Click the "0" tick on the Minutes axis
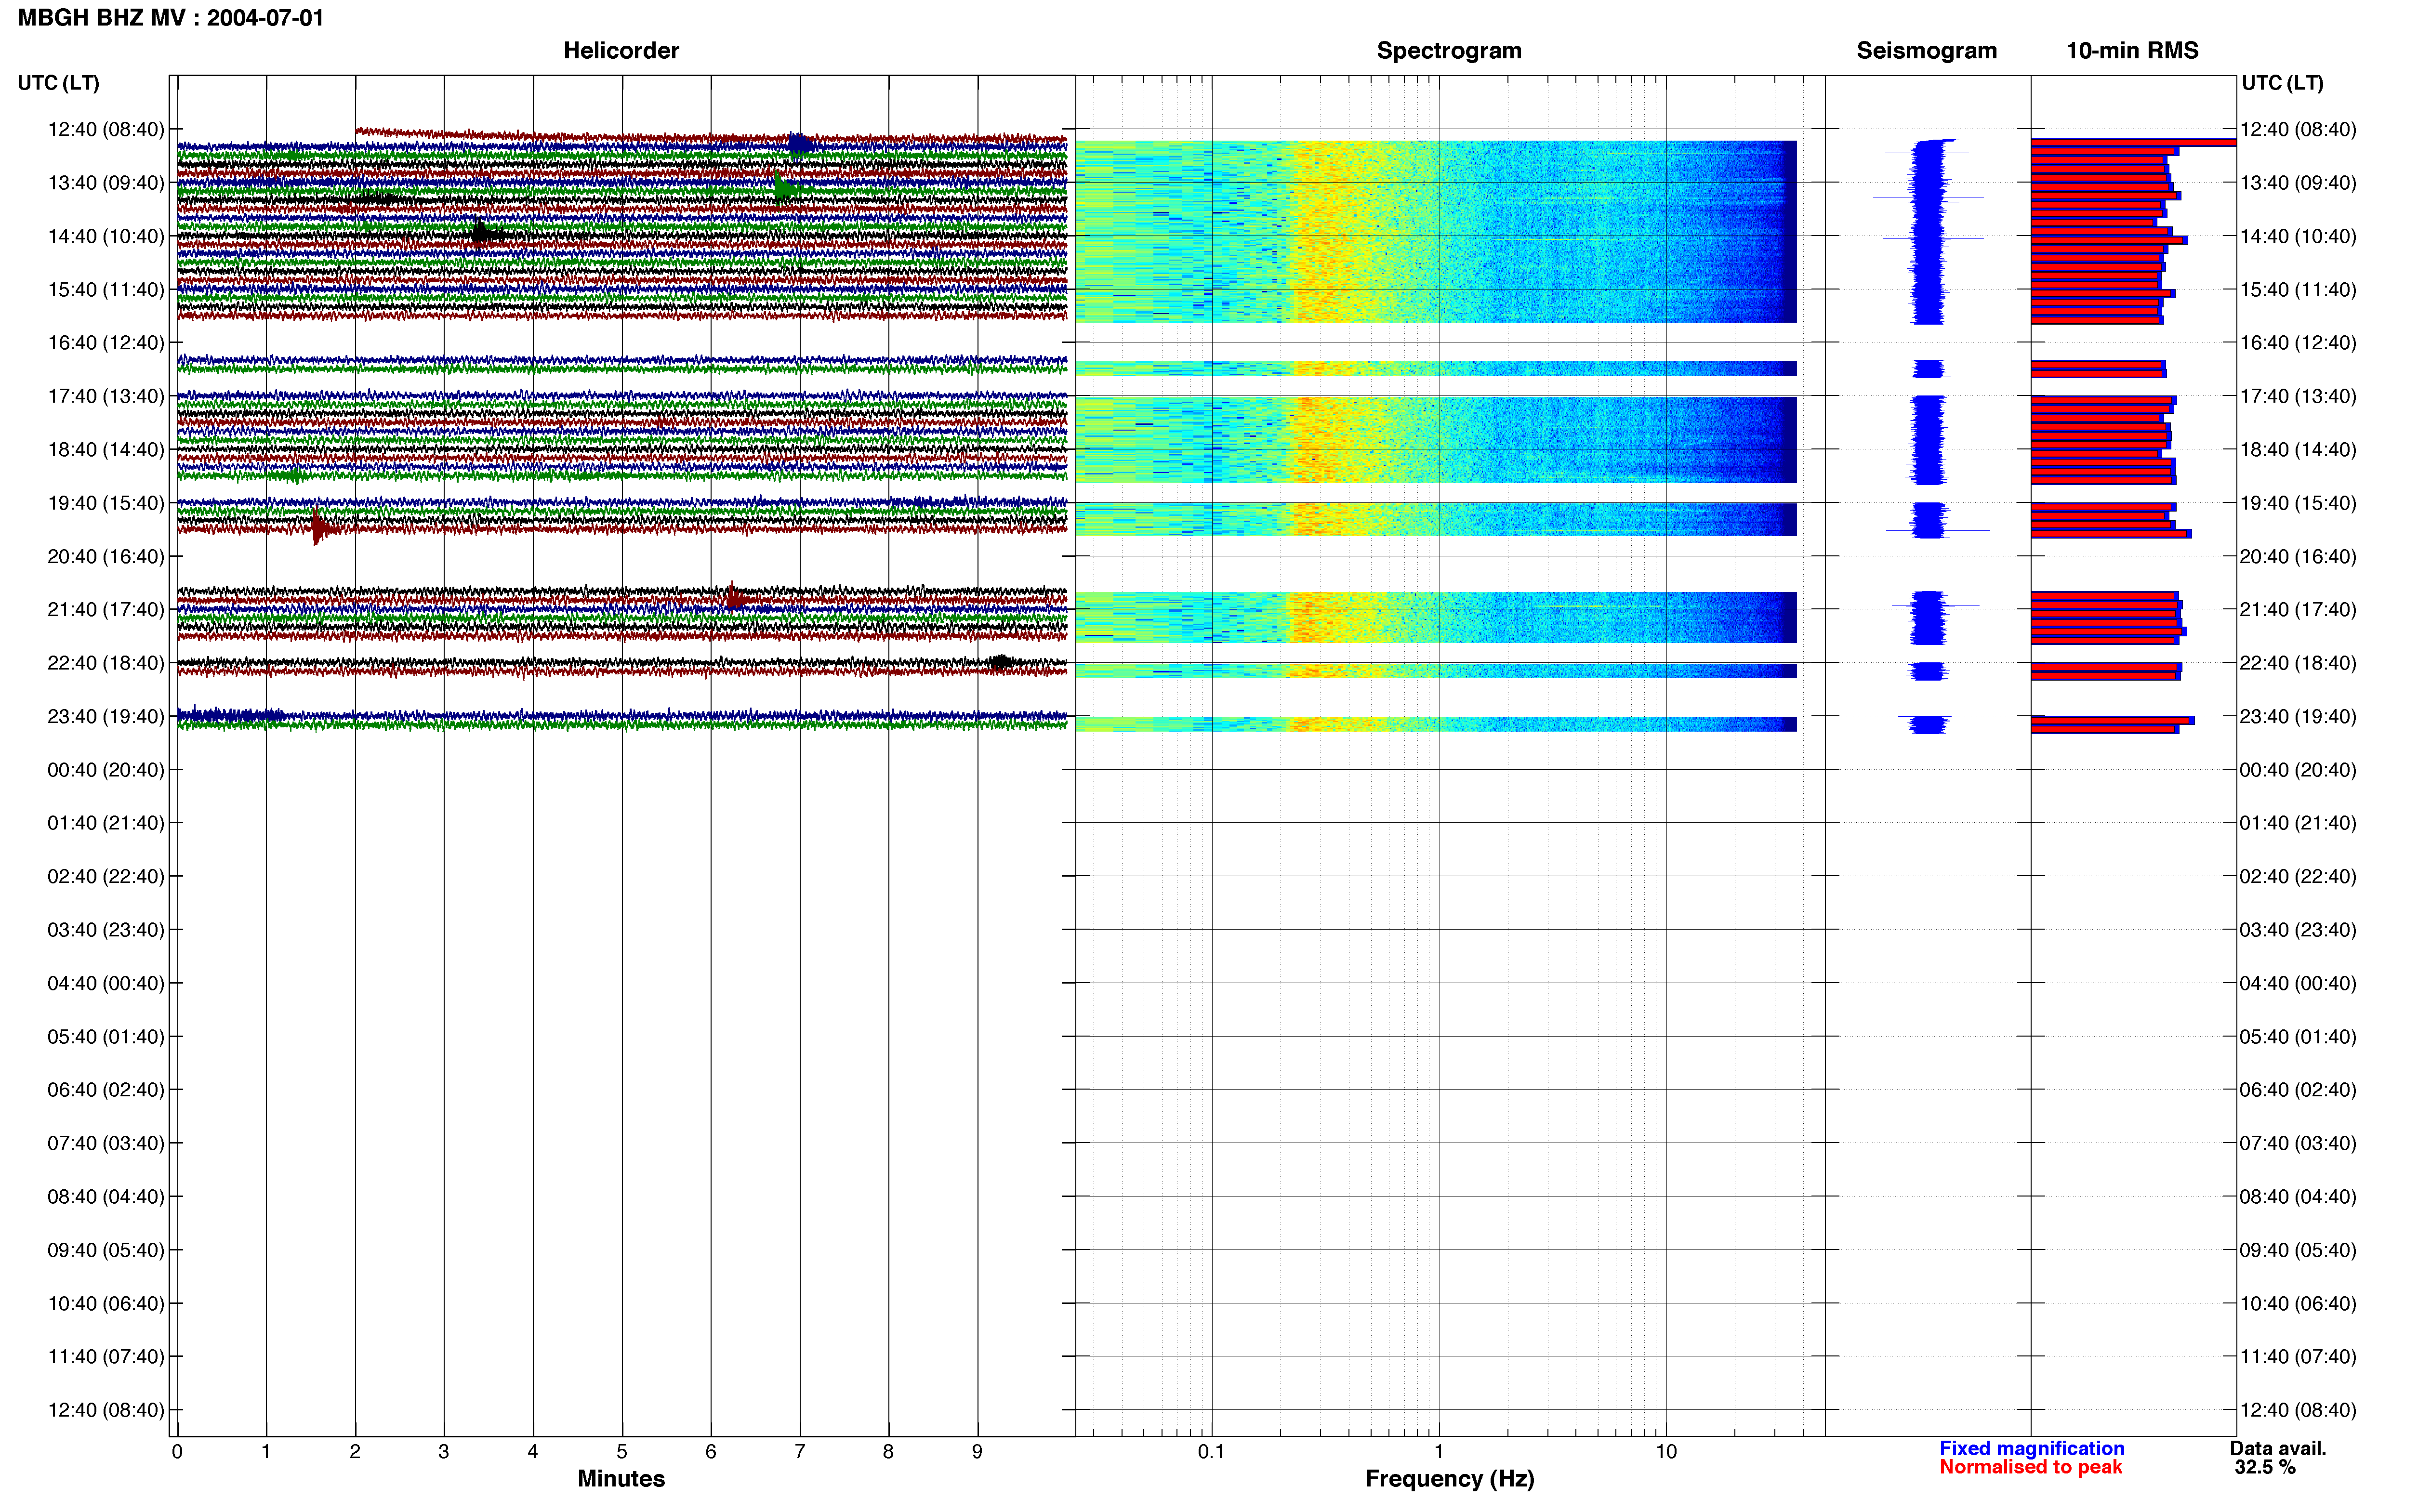The width and height of the screenshot is (2418, 1512). [177, 1451]
